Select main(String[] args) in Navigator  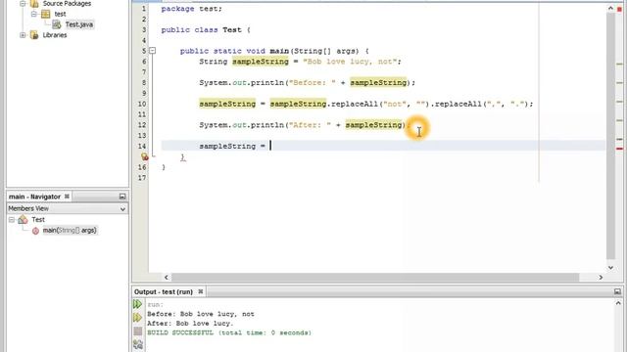click(x=70, y=231)
